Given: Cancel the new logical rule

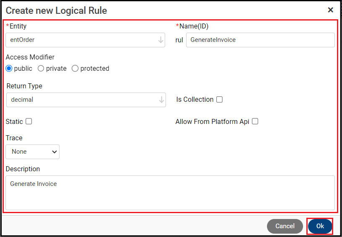Looking at the screenshot, I should [x=285, y=226].
